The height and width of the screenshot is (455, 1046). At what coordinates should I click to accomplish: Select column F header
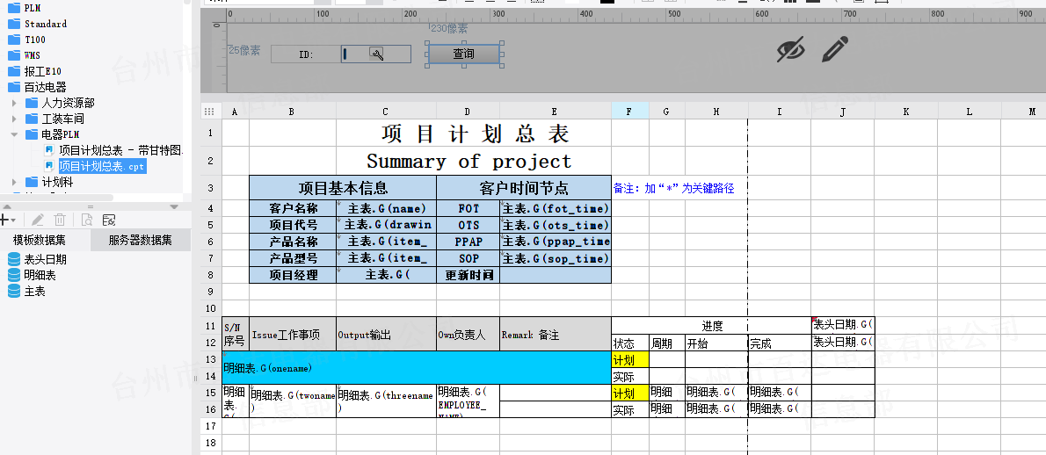click(x=629, y=112)
